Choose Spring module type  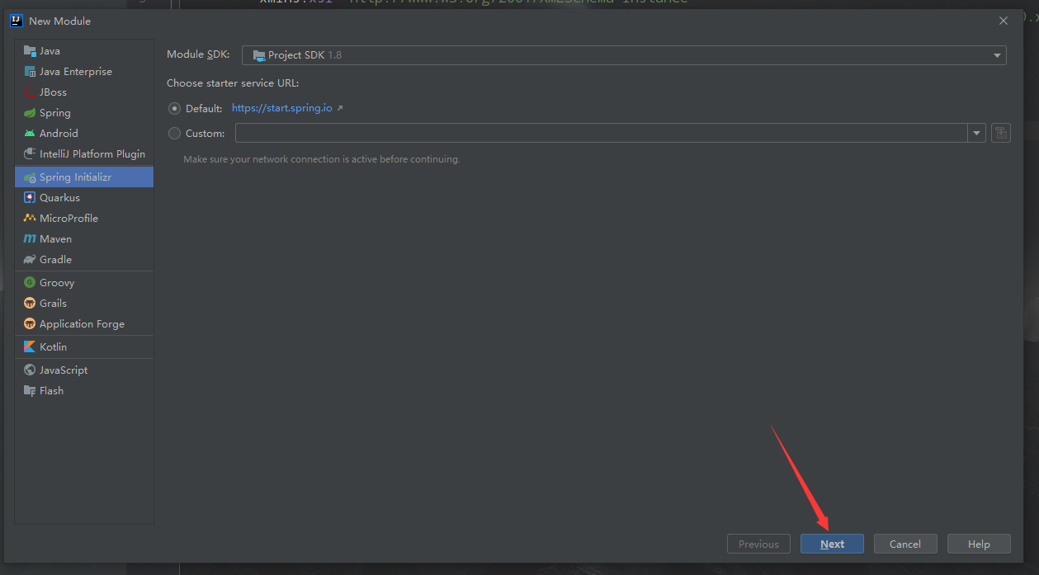84,113
